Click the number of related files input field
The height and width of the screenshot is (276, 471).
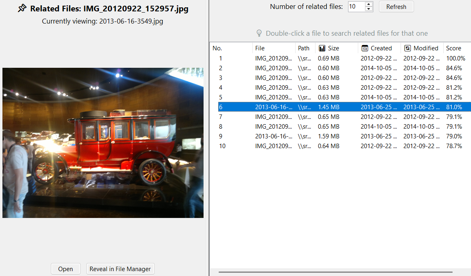point(356,6)
